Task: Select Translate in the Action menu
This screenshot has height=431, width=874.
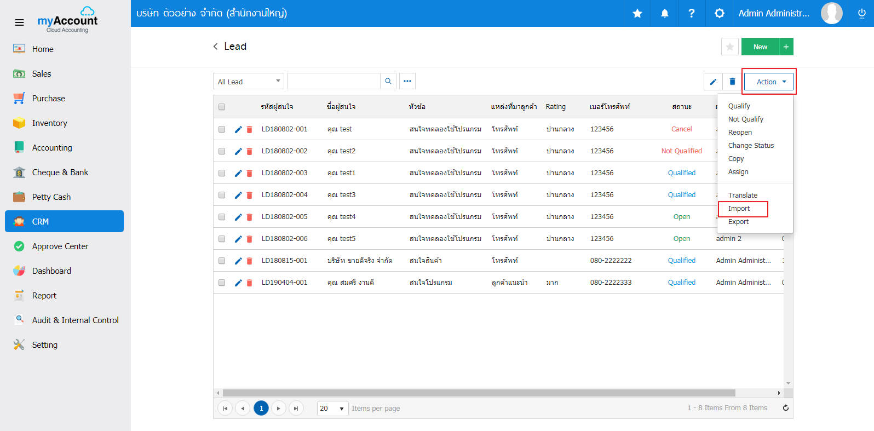Action: pos(743,196)
